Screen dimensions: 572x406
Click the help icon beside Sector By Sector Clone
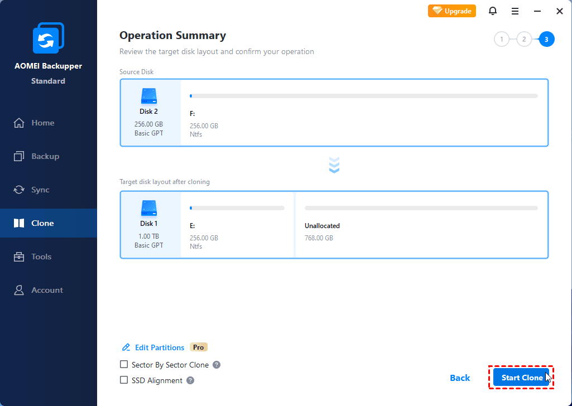[x=217, y=365]
